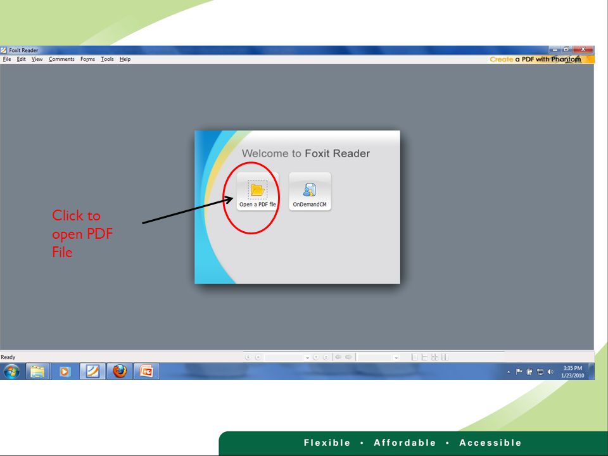
Task: Click the Foxit Reader title bar icon
Action: coord(4,50)
